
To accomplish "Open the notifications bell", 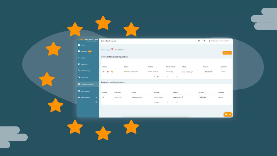I will (204, 41).
